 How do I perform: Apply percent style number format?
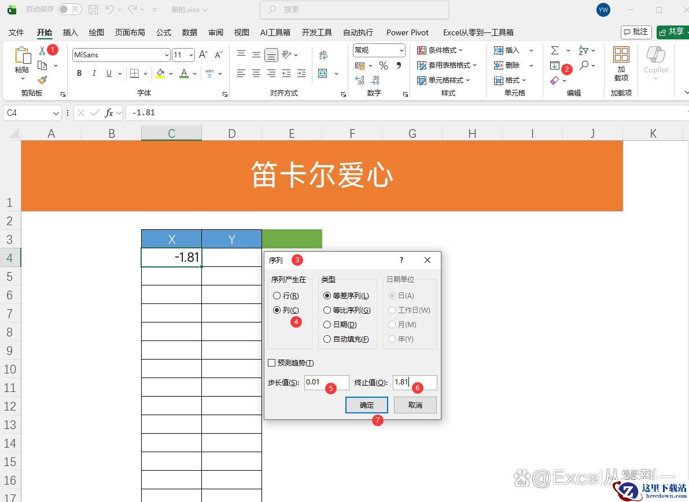(x=383, y=65)
